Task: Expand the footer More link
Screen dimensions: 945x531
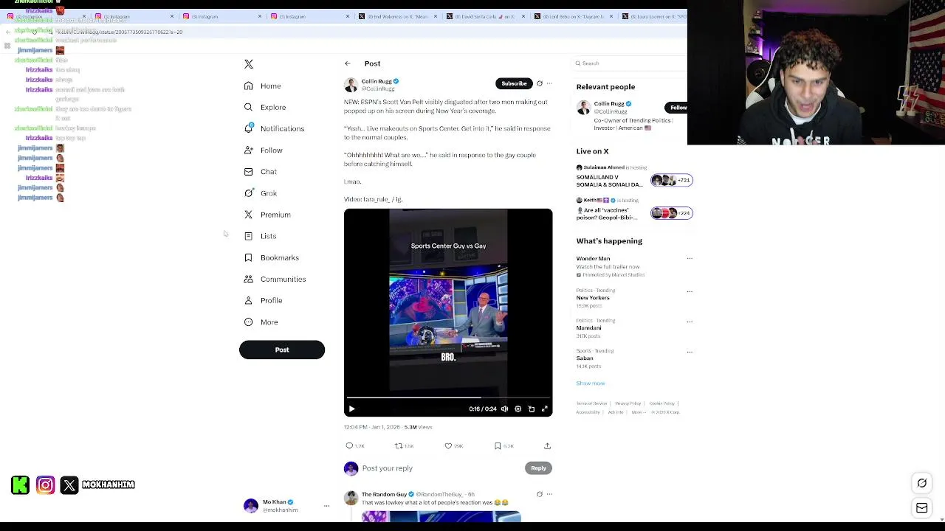Action: tap(637, 412)
